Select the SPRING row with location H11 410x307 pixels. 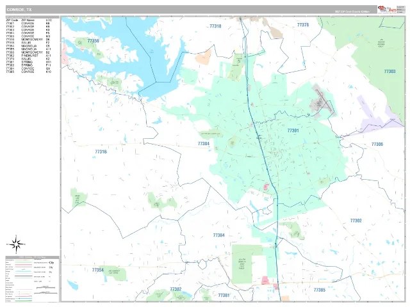coord(28,62)
